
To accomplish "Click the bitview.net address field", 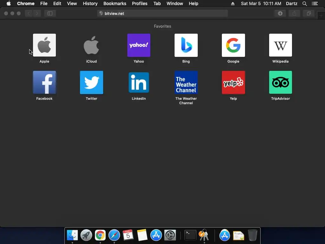I will point(162,13).
